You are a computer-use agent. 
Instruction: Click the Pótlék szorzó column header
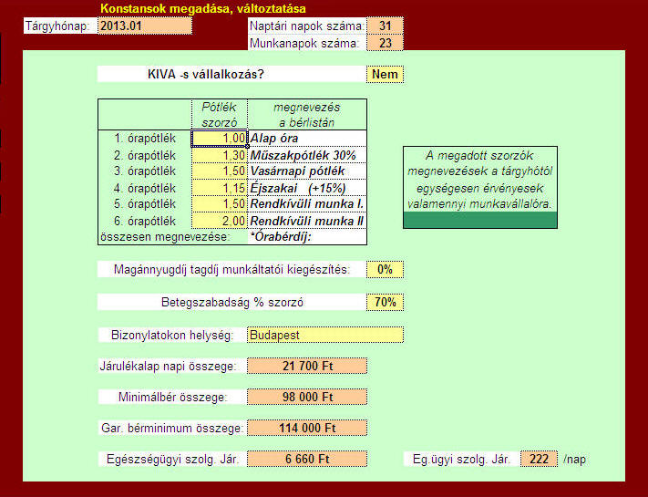(220, 115)
